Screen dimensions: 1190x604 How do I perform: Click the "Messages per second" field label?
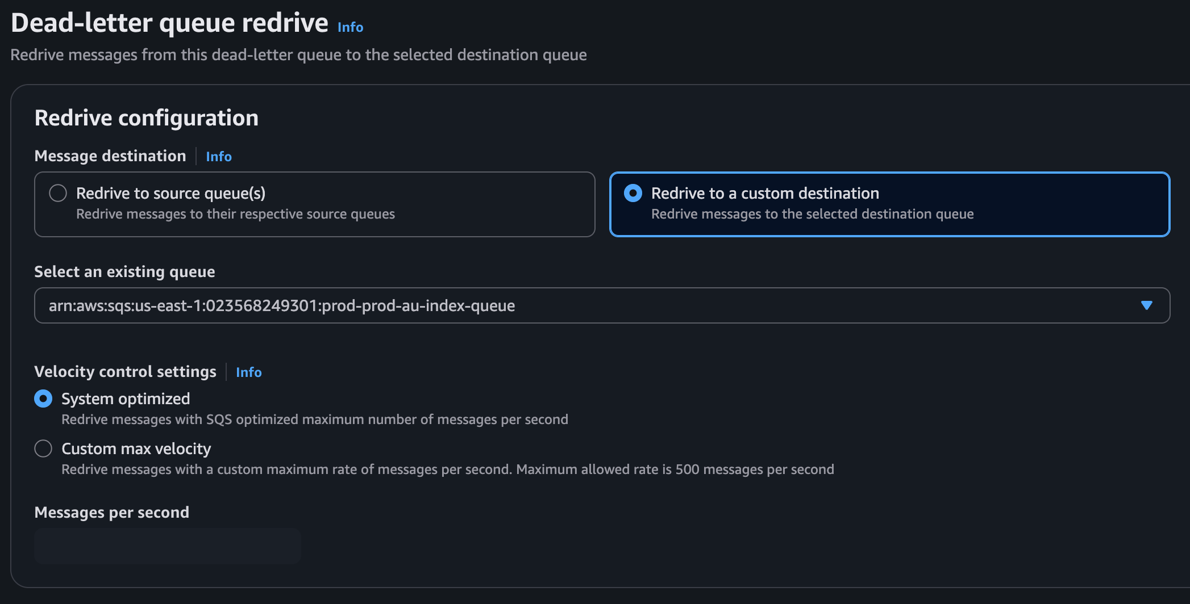pyautogui.click(x=111, y=512)
